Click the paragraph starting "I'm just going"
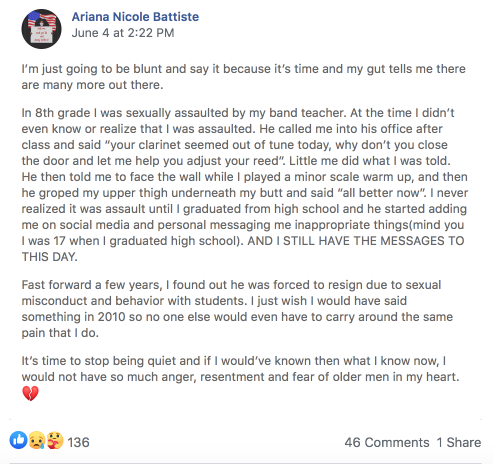Image resolution: width=493 pixels, height=464 pixels. point(243,76)
